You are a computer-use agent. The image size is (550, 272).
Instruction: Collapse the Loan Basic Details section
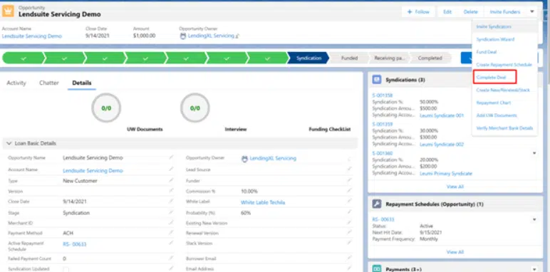tap(9, 143)
